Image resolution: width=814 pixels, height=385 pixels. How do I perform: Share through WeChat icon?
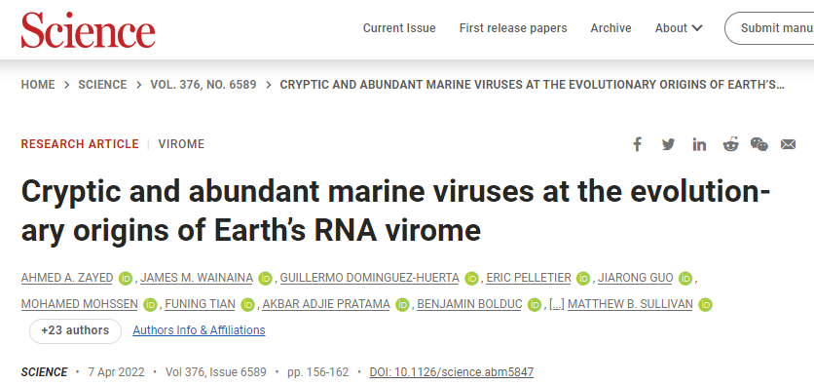(x=758, y=144)
